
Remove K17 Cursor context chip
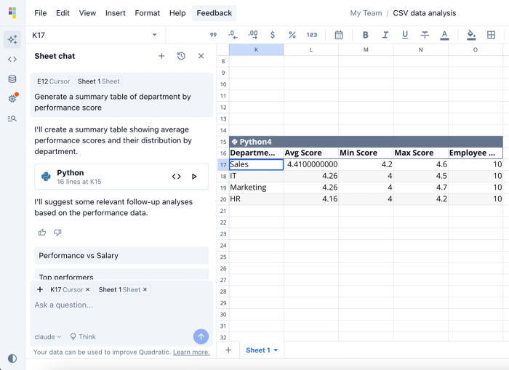(88, 289)
